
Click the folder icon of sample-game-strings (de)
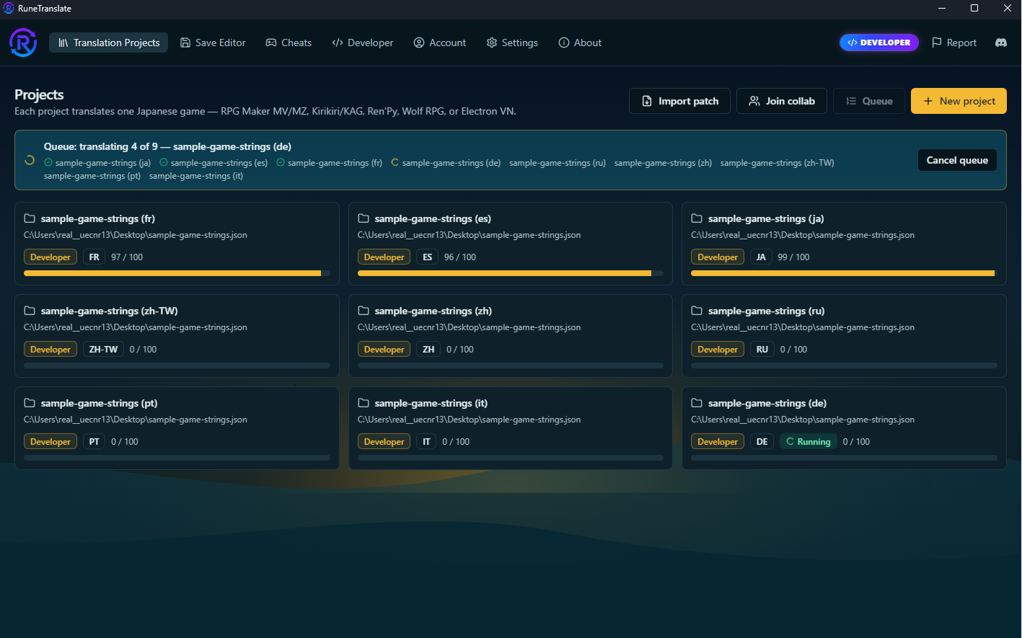[697, 403]
